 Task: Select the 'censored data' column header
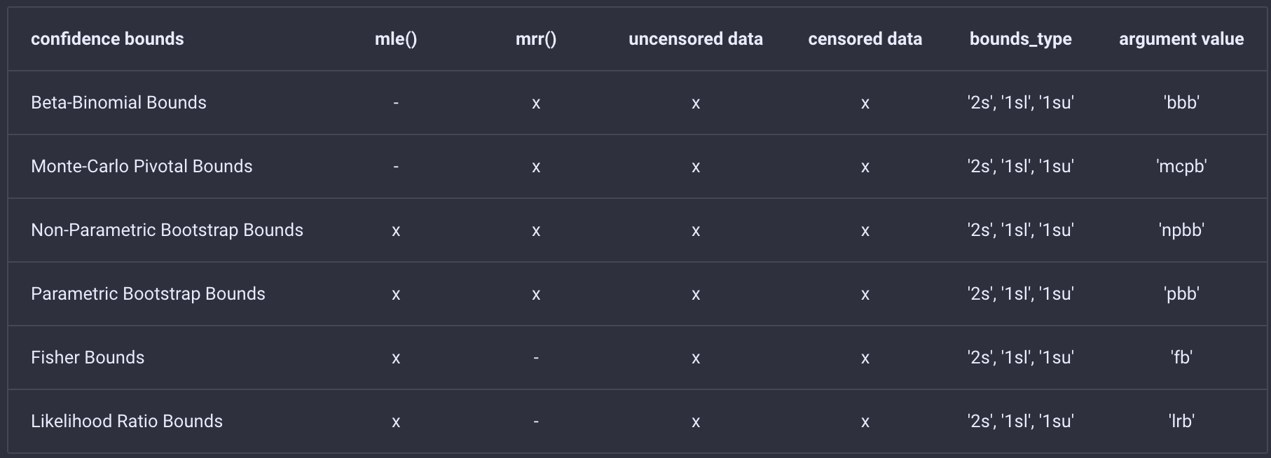(865, 39)
